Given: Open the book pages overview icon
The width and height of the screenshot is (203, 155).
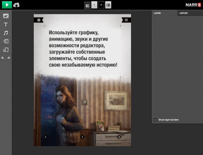Looking at the screenshot, I should point(108,5).
